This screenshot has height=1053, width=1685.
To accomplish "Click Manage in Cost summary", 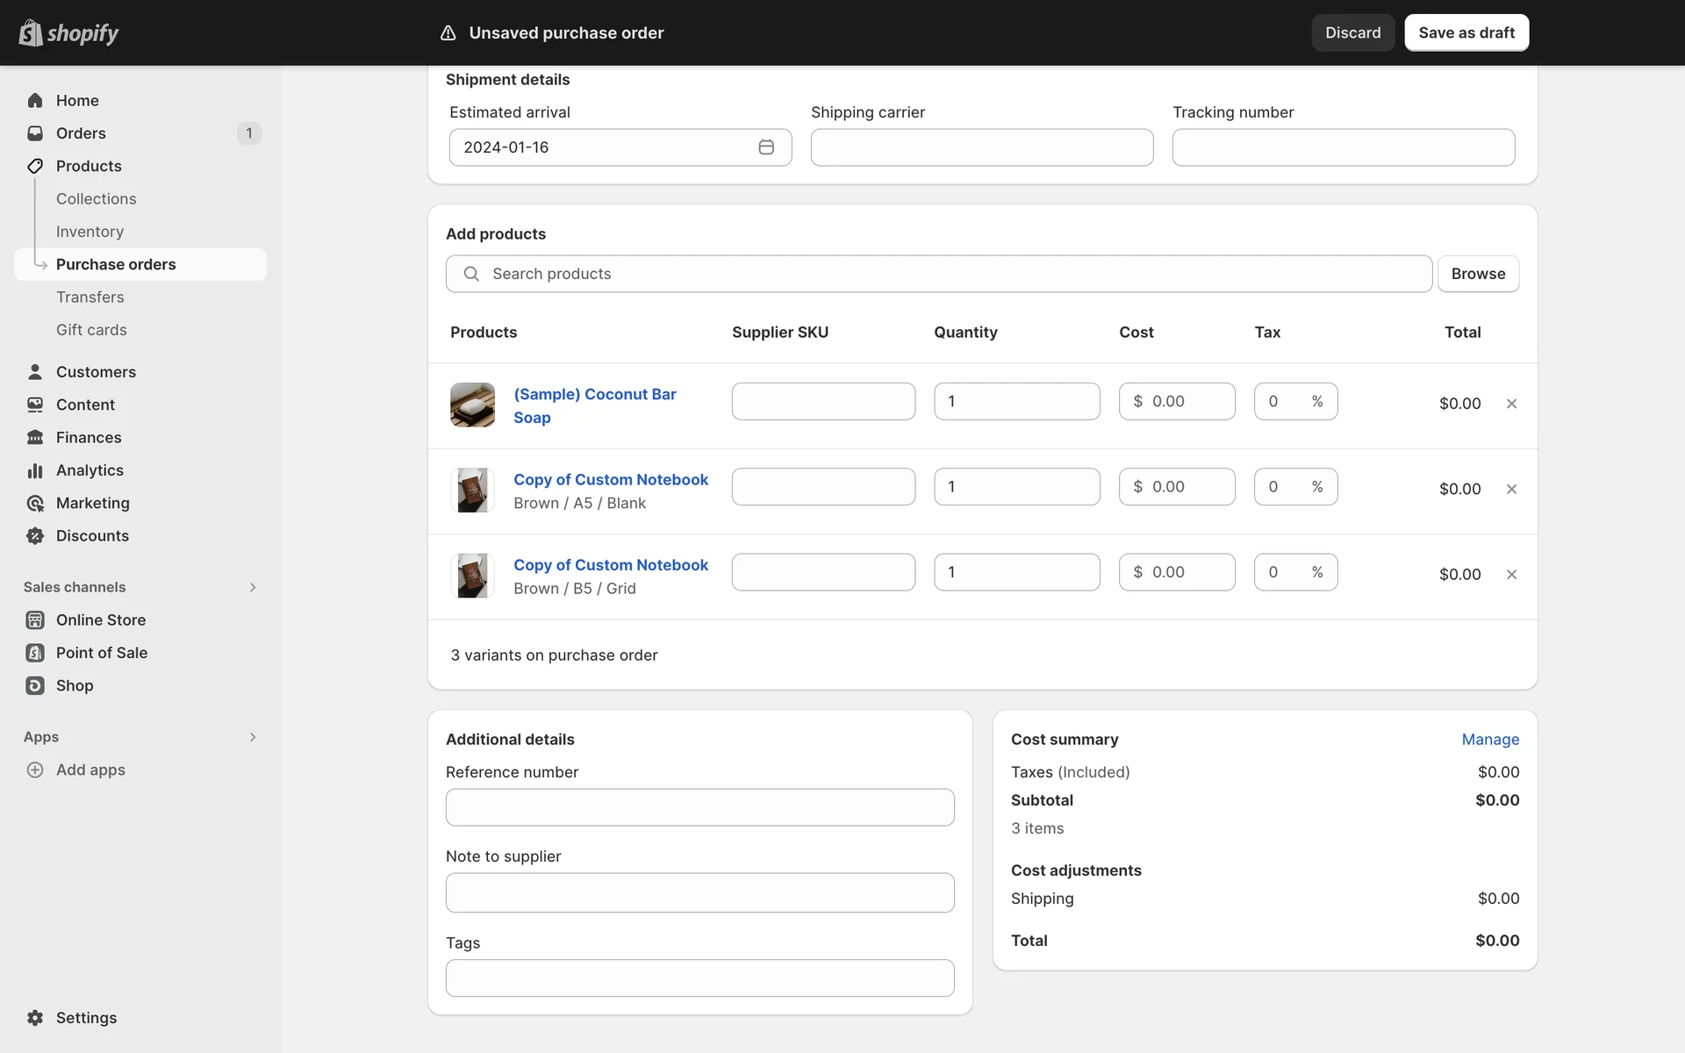I will tap(1489, 740).
